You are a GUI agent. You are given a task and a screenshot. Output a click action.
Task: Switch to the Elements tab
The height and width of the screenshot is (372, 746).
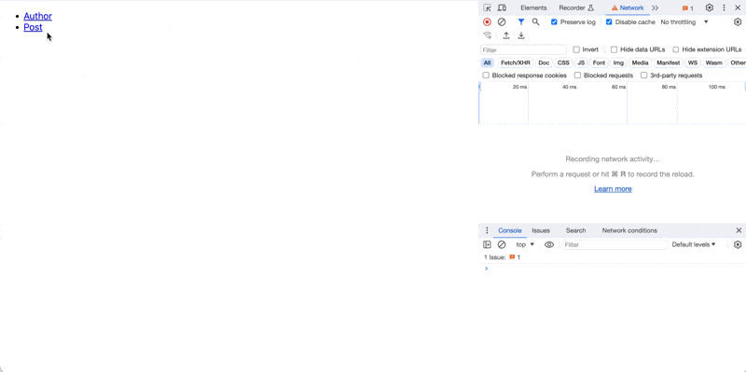click(x=533, y=7)
